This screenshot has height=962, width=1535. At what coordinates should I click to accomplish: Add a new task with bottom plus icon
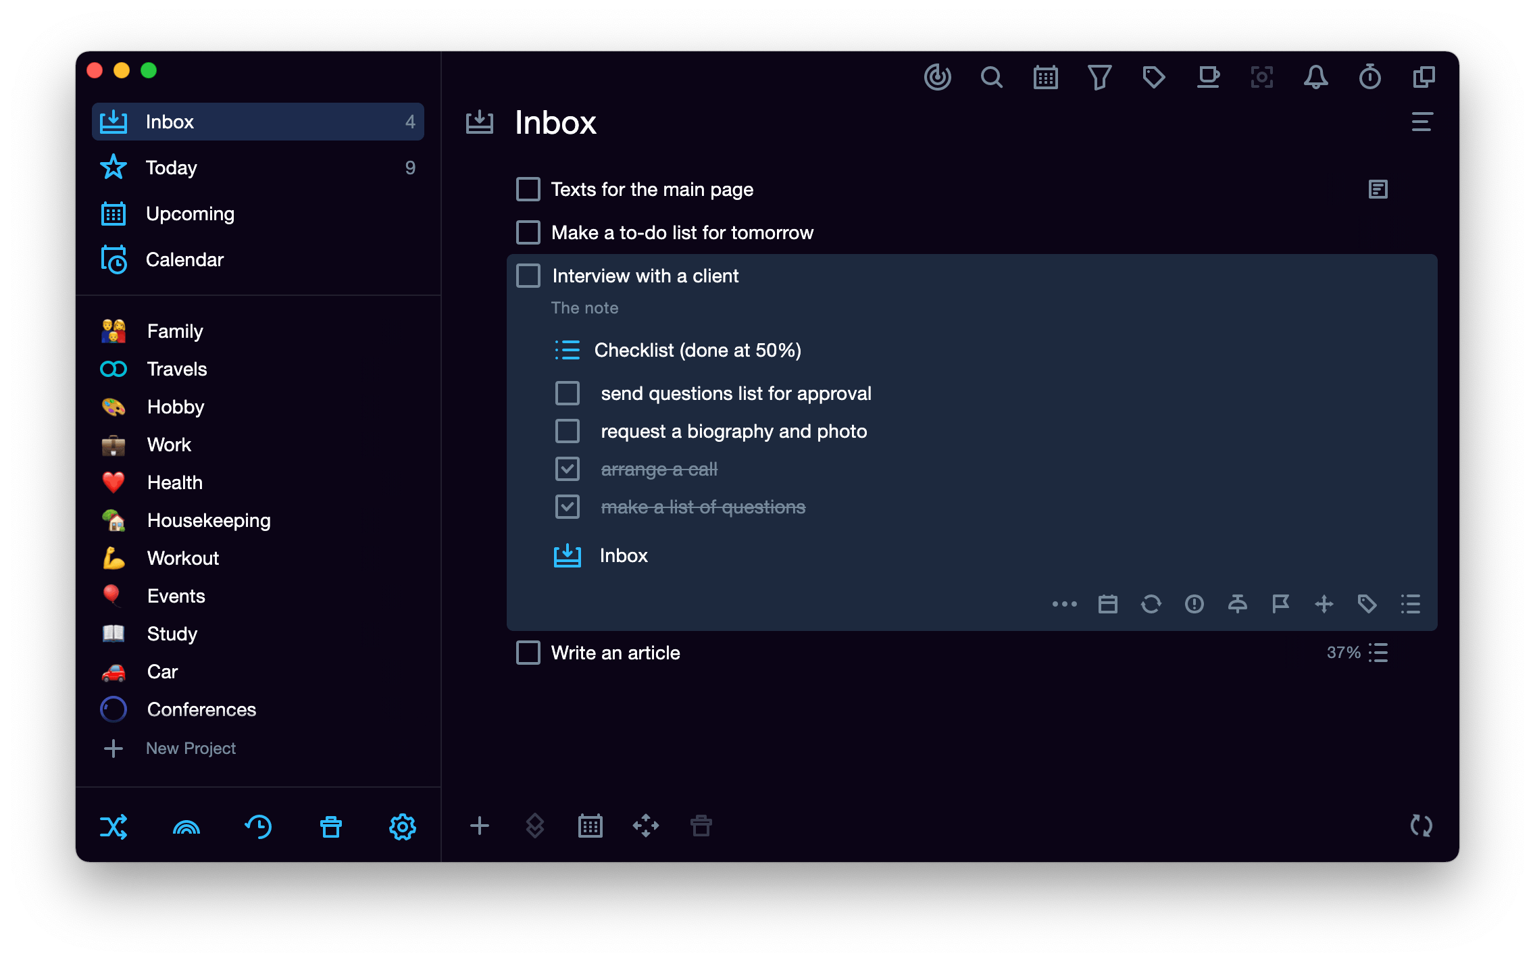point(480,826)
